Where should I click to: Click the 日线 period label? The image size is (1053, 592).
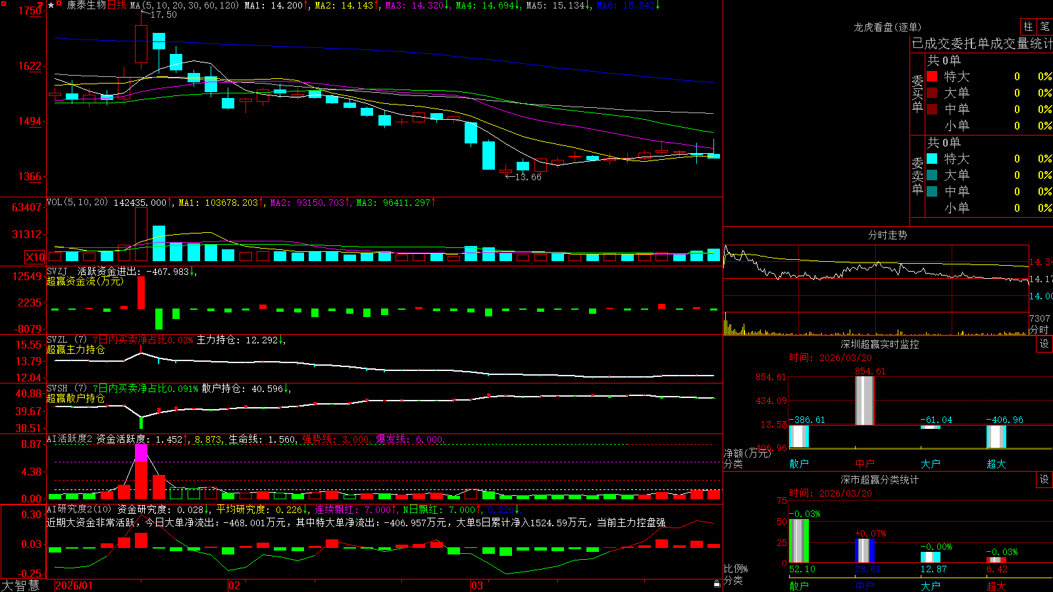116,5
